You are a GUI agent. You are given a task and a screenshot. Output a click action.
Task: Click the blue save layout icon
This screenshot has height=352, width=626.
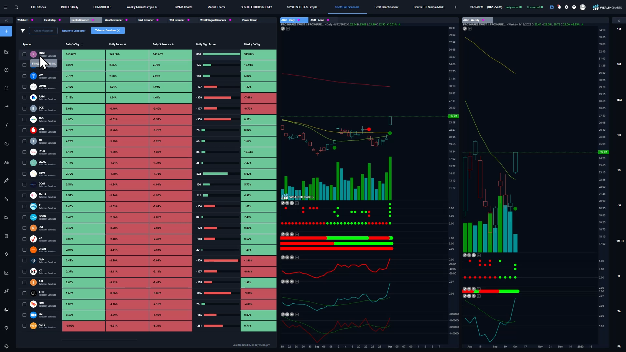click(552, 7)
